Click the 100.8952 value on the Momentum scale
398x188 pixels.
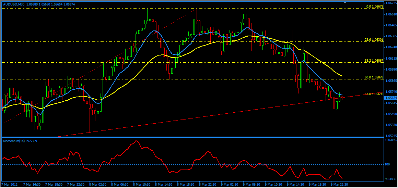coord(391,140)
